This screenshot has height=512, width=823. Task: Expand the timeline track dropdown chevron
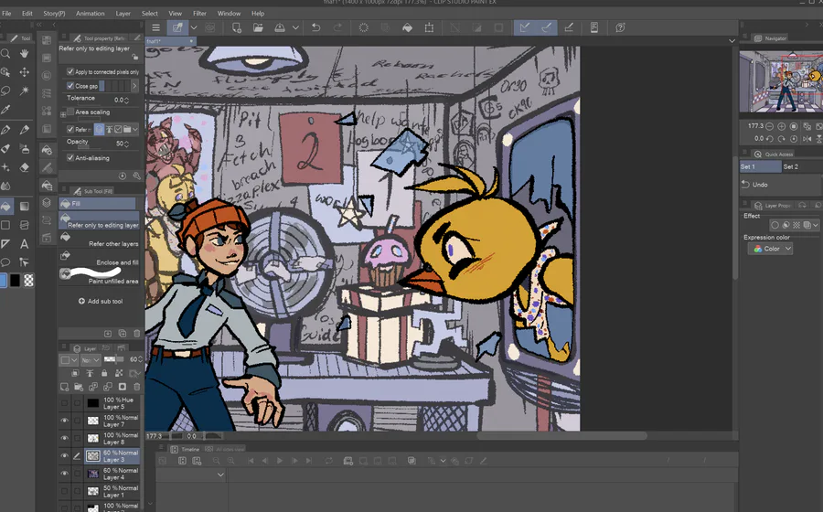[x=220, y=475]
